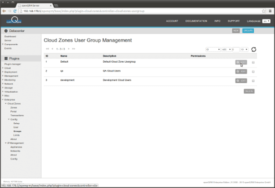275x188 pixels.
Task: Click the Delete button below the table
Action: click(x=249, y=91)
